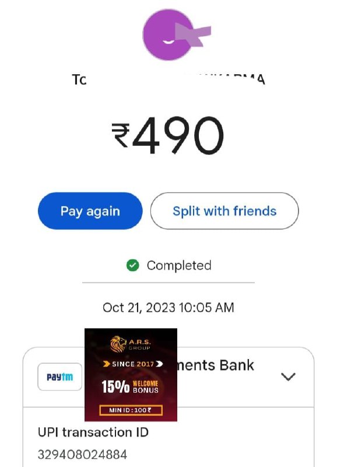This screenshot has width=337, height=467.
Task: Tap the SINCE 2017 arrow banner
Action: pyautogui.click(x=133, y=364)
